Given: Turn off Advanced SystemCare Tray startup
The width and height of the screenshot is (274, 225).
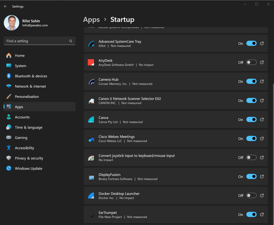Looking at the screenshot, I should point(251,43).
